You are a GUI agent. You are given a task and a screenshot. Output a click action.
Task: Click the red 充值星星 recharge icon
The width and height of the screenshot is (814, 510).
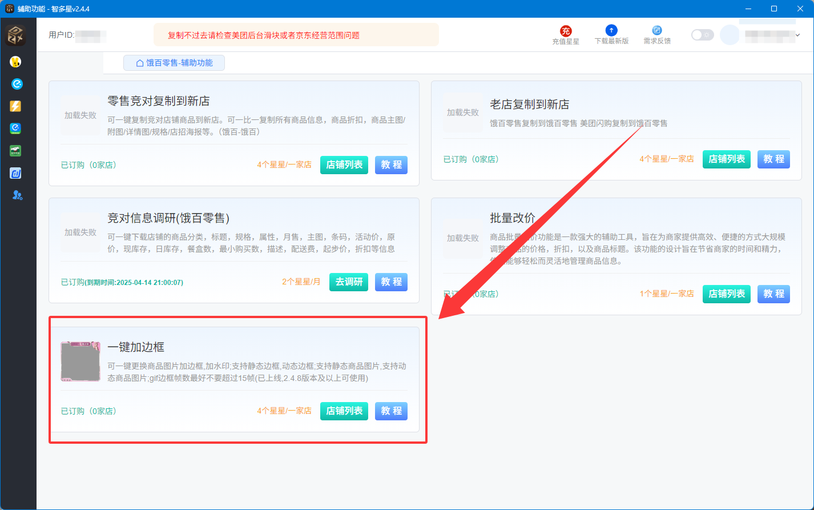coord(565,31)
